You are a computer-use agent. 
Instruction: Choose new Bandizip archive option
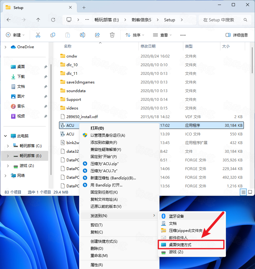click(x=119, y=178)
